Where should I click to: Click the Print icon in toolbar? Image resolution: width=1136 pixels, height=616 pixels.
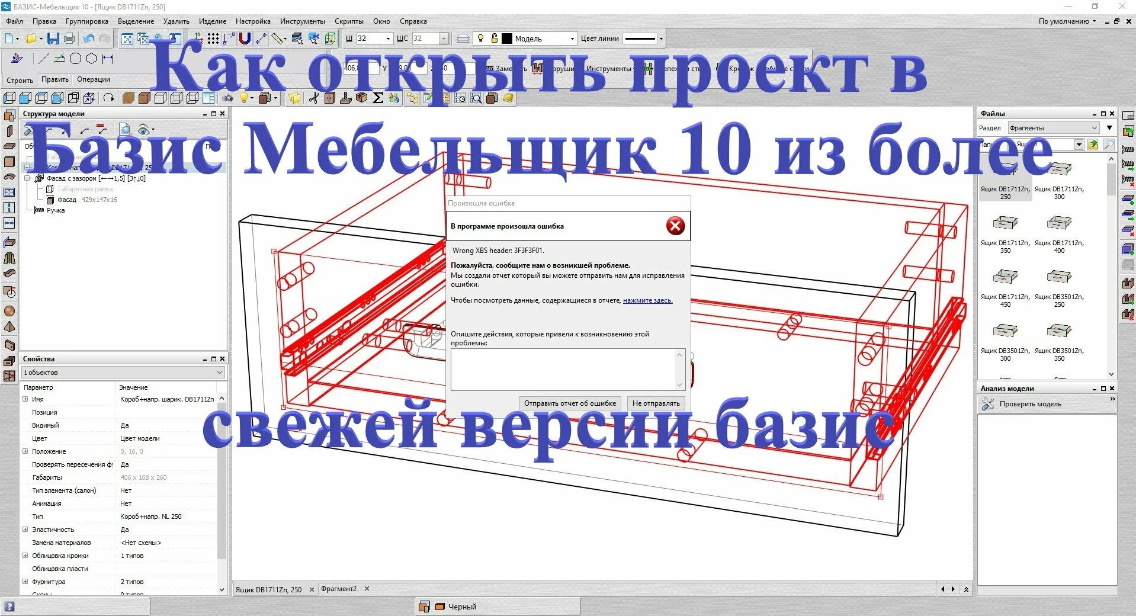pyautogui.click(x=69, y=38)
